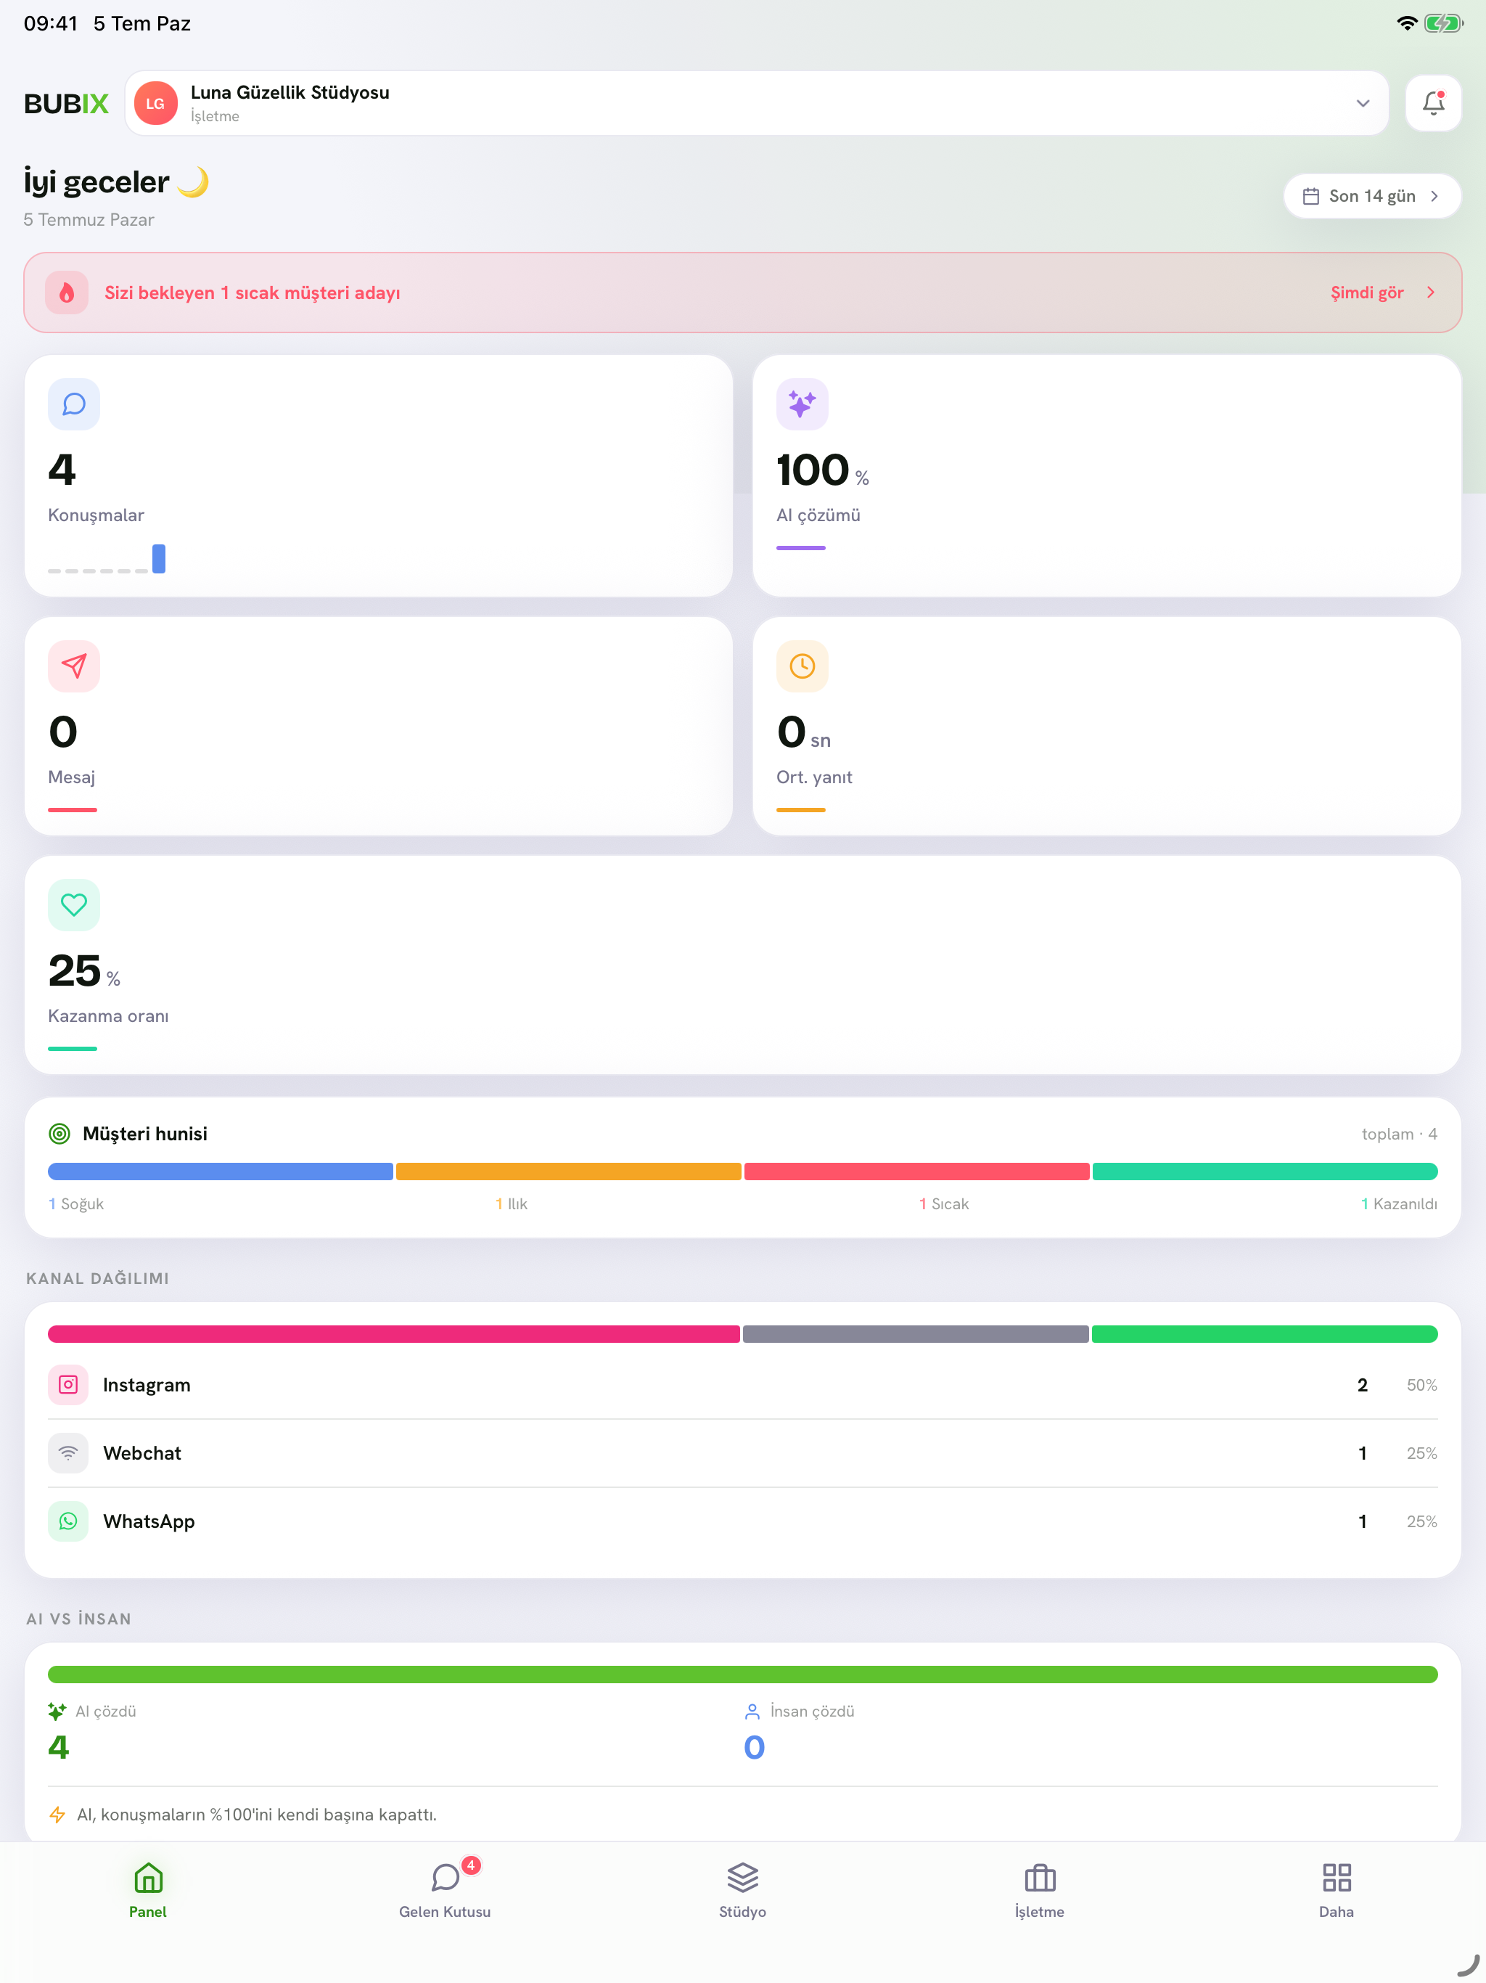Click the gray Webchat channel bar segment

(915, 1334)
